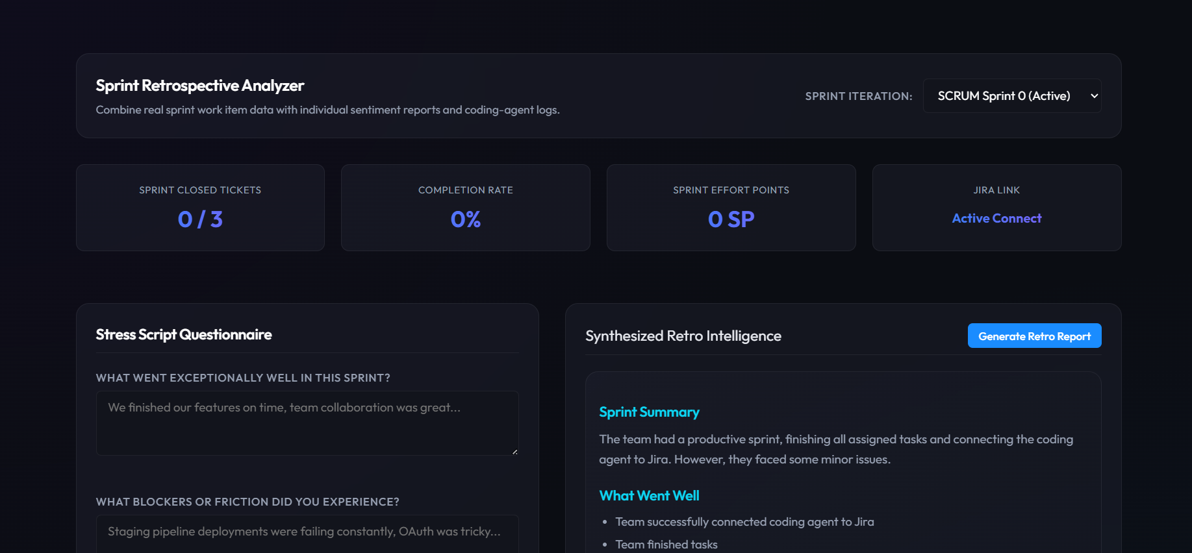Click the Stress Script Questionnaire heading

[184, 334]
